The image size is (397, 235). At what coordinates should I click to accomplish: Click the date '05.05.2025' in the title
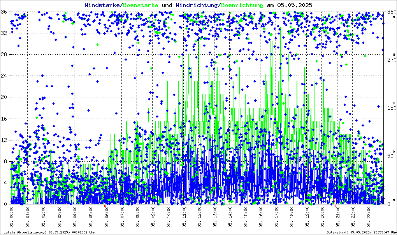[x=295, y=5]
